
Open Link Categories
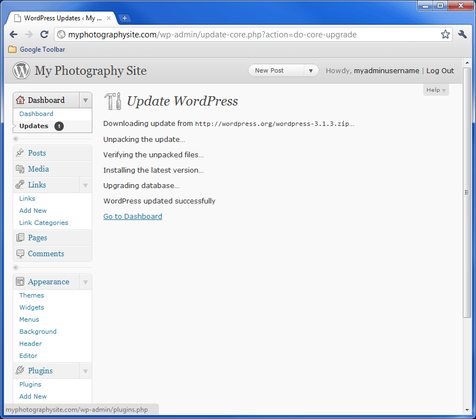(x=44, y=223)
